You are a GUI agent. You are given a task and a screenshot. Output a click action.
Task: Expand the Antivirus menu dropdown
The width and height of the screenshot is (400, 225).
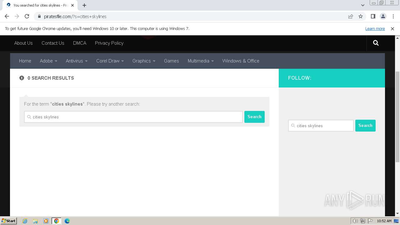point(77,61)
